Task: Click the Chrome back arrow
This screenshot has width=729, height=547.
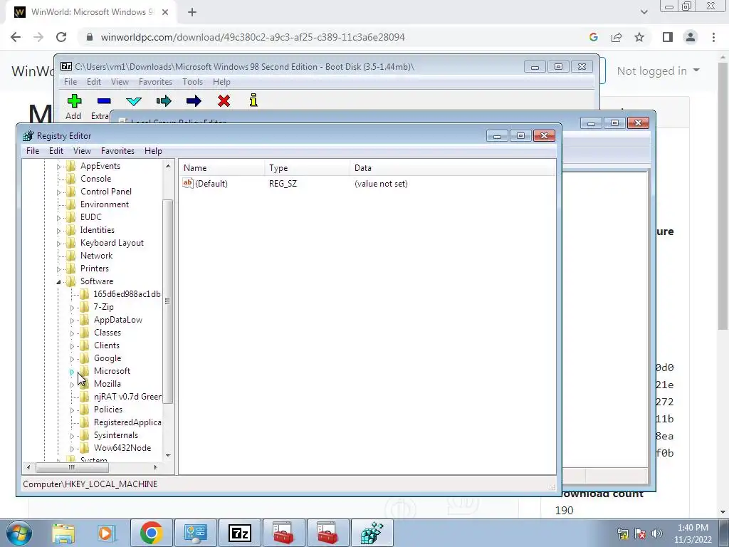Action: 16,37
